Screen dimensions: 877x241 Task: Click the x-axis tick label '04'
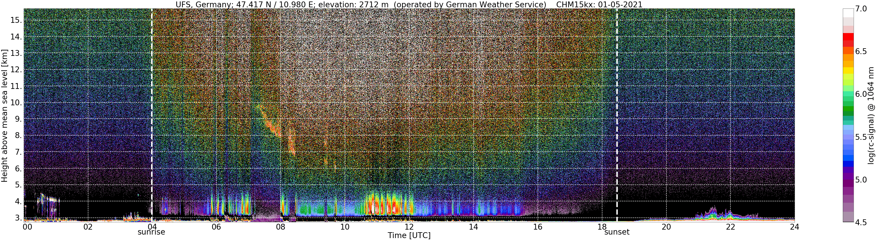[152, 226]
